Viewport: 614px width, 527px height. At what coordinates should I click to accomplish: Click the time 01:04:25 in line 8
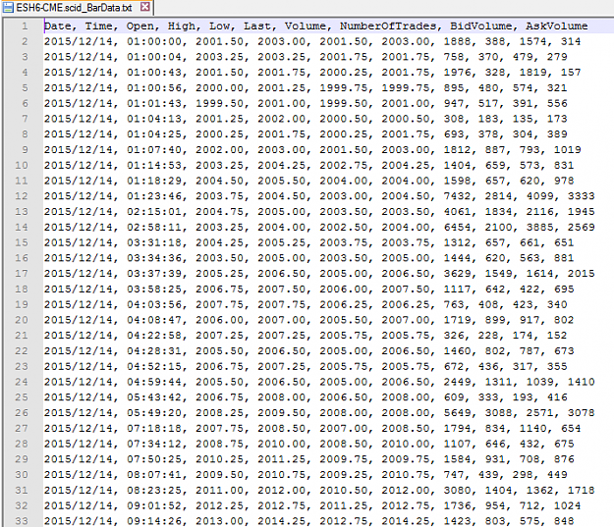pos(154,134)
